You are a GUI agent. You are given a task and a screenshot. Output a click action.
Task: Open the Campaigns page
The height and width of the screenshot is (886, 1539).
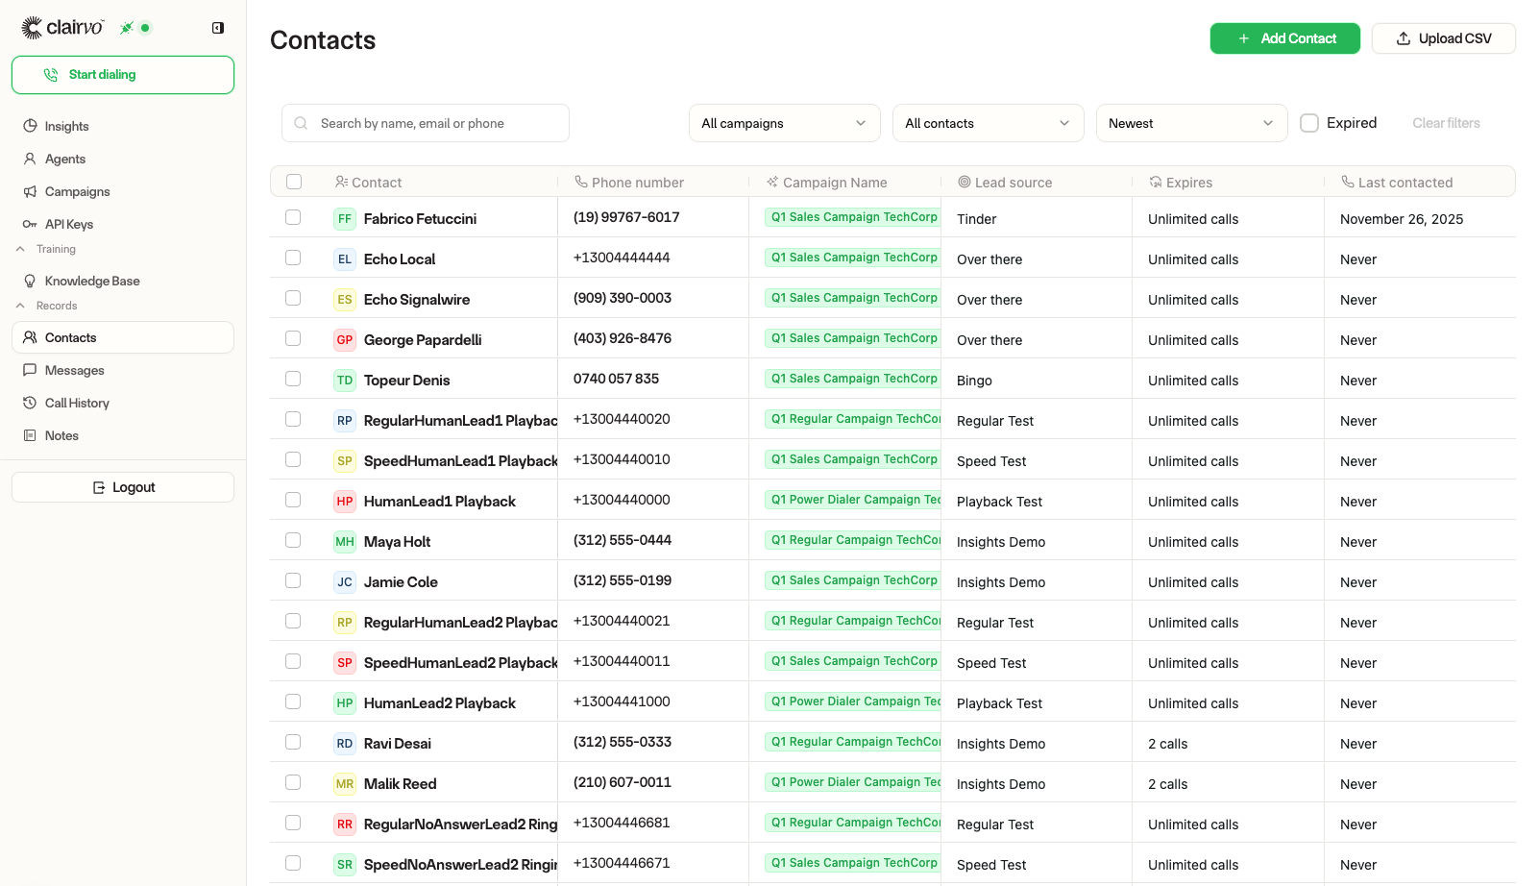pyautogui.click(x=78, y=191)
